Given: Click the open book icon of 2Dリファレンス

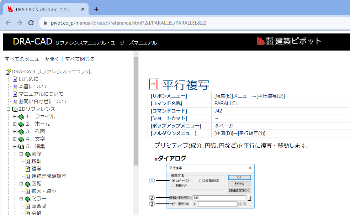Looking at the screenshot, I should pos(15,109).
